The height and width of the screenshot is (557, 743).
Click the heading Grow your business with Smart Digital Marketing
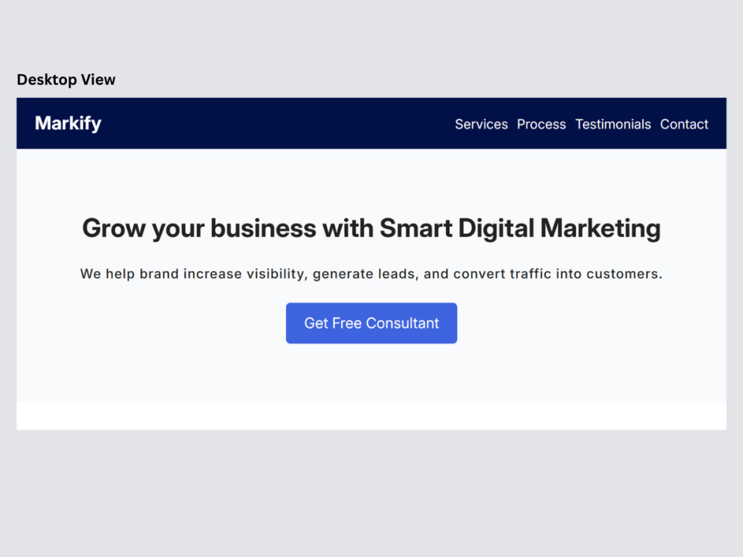(x=371, y=229)
